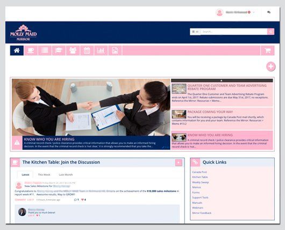Open the Support Tools quick link
The width and height of the screenshot is (285, 230).
click(x=200, y=198)
